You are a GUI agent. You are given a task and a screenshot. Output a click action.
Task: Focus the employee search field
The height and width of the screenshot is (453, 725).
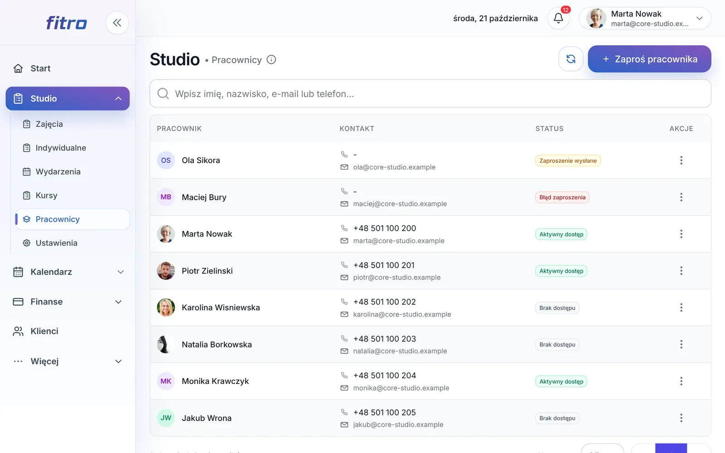coord(430,94)
